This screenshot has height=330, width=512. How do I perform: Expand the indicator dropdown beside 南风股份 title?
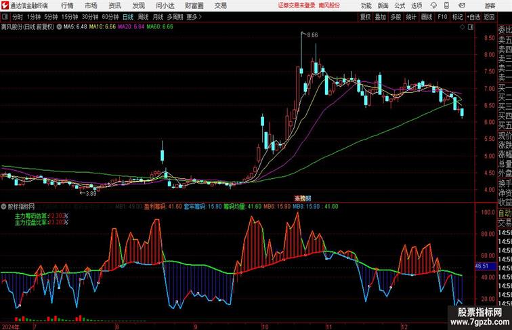59,27
